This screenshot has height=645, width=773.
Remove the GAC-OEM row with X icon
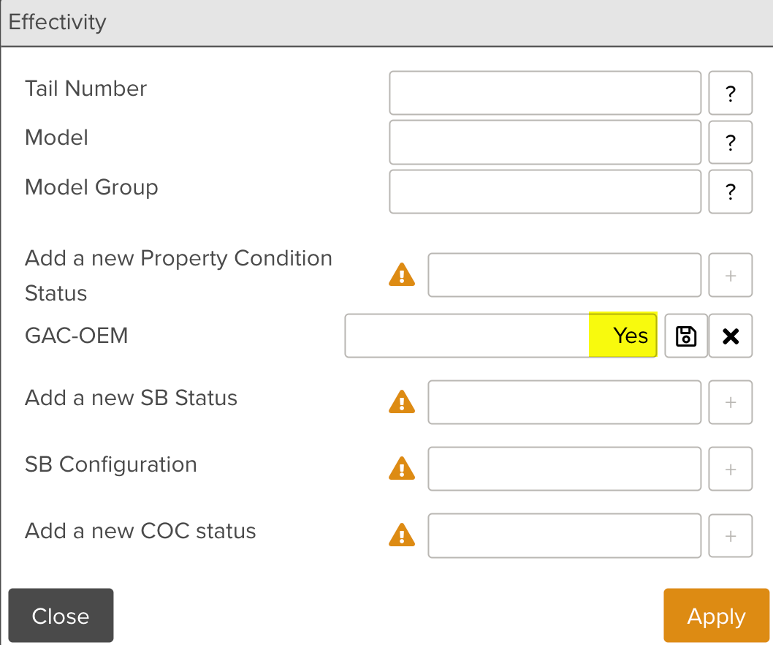pyautogui.click(x=731, y=336)
